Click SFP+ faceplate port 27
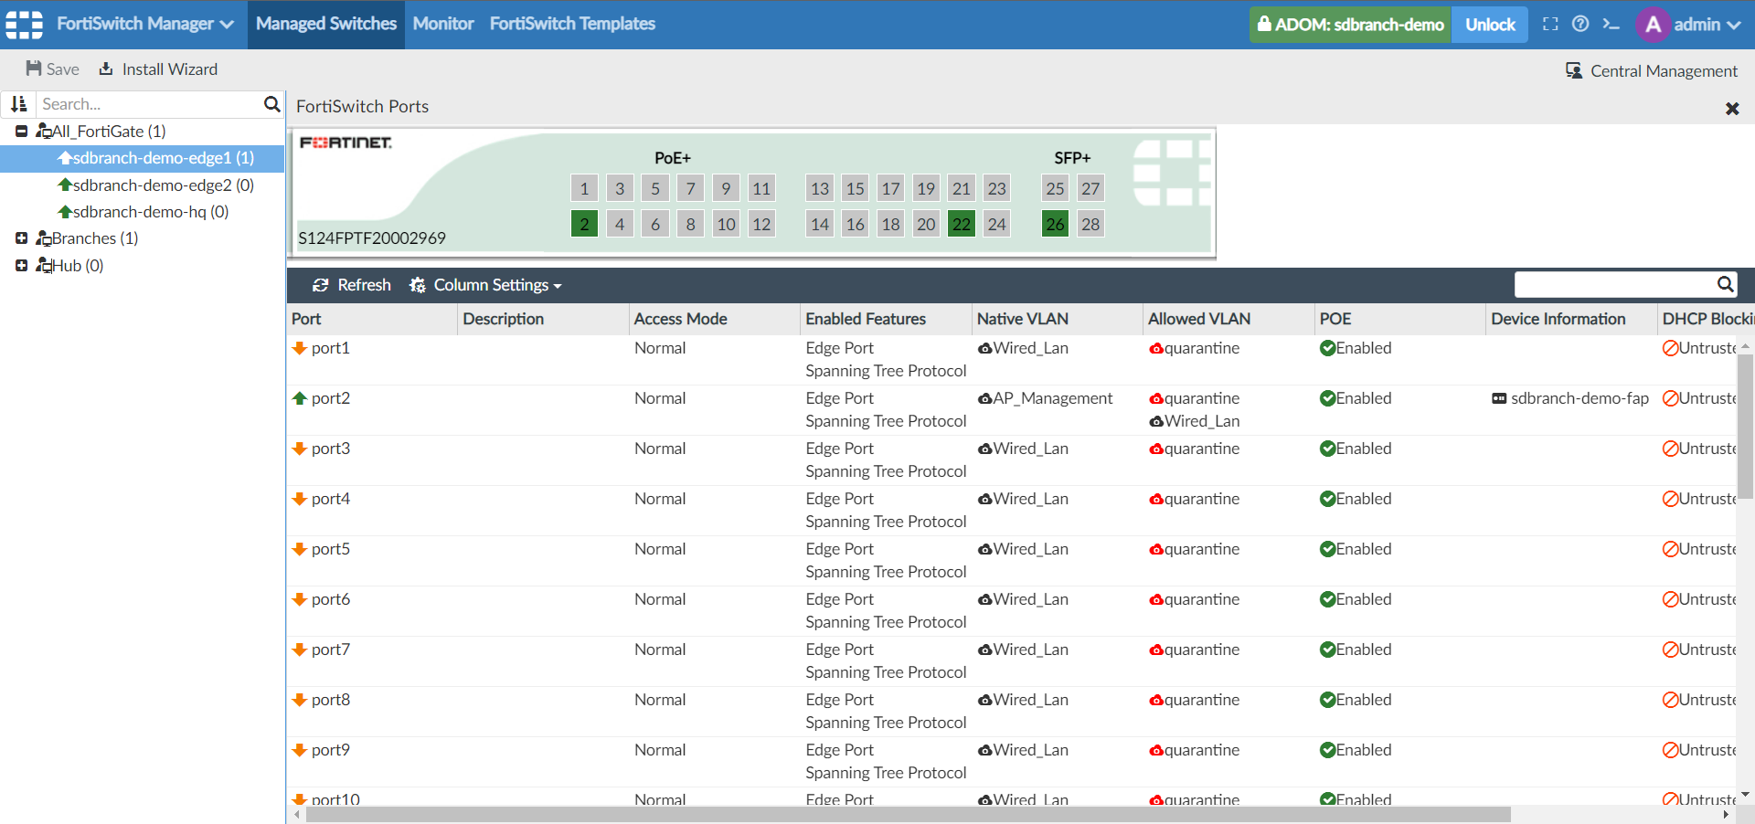 click(x=1090, y=188)
